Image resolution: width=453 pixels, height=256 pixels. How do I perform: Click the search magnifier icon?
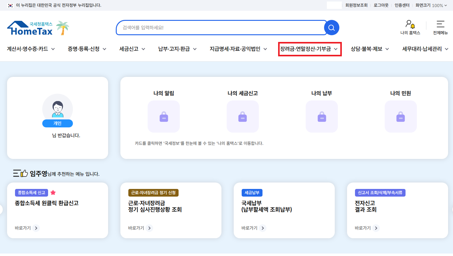331,27
